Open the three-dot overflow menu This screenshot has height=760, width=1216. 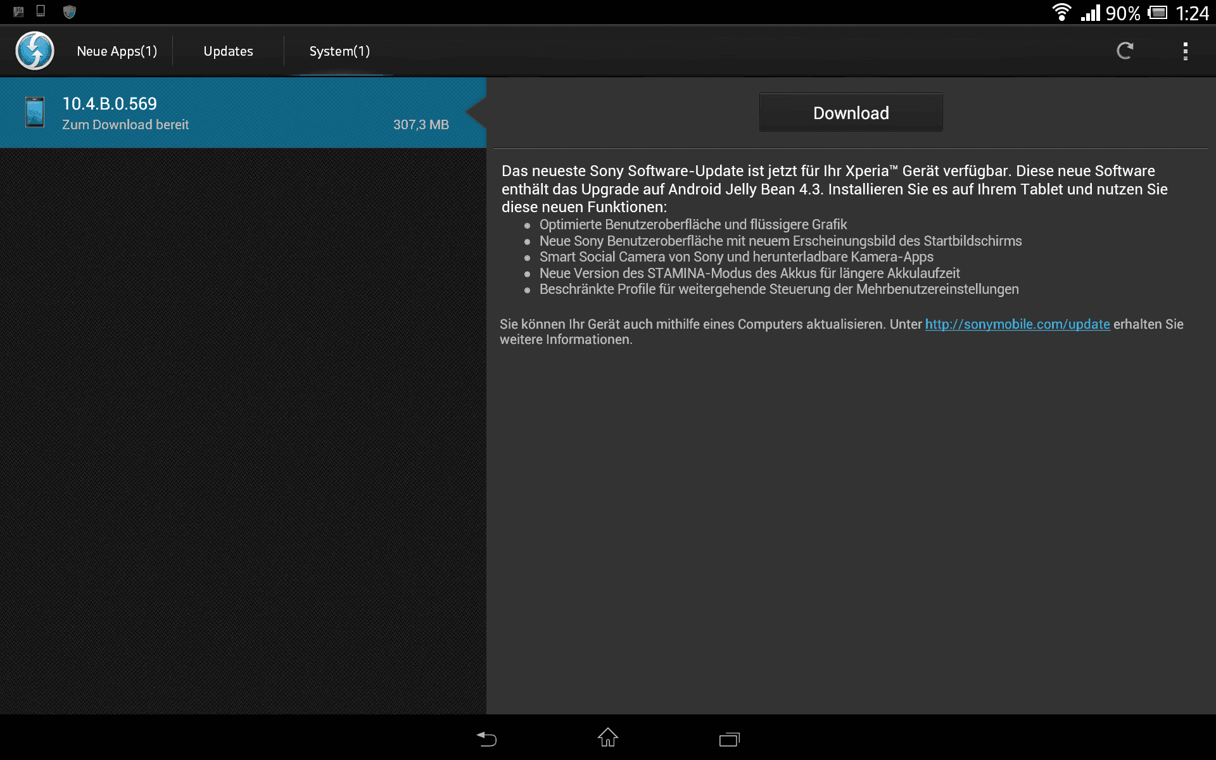(x=1185, y=51)
